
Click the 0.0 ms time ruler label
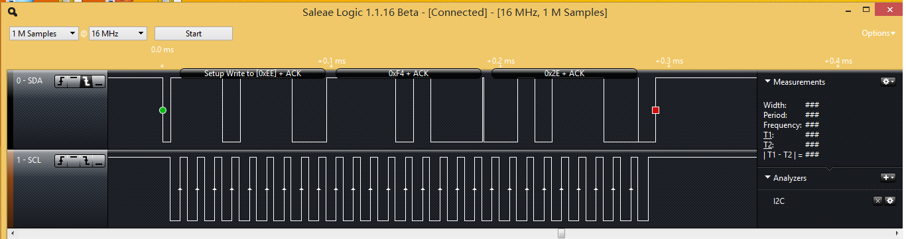coord(162,50)
